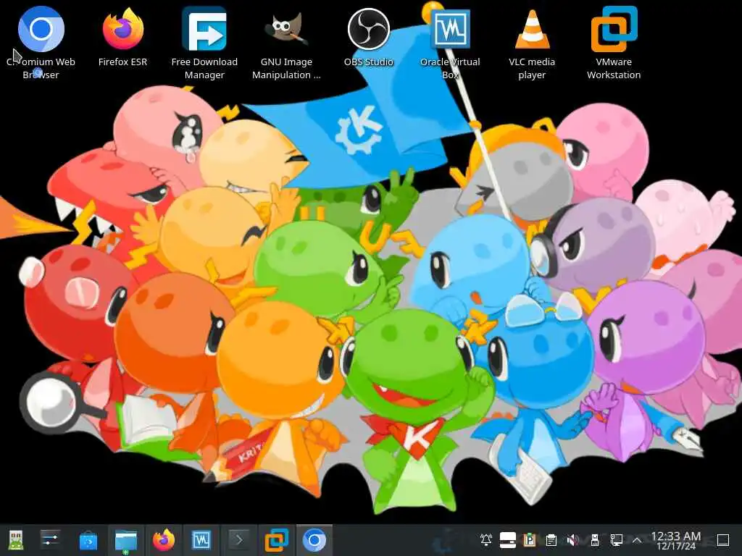Click the disk tray icon next to the notifications bell

pyautogui.click(x=508, y=540)
